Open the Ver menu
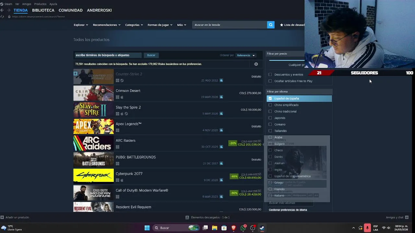The image size is (415, 233). 17,4
